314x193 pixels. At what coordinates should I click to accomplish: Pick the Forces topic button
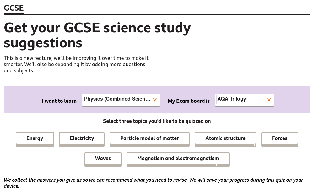279,138
